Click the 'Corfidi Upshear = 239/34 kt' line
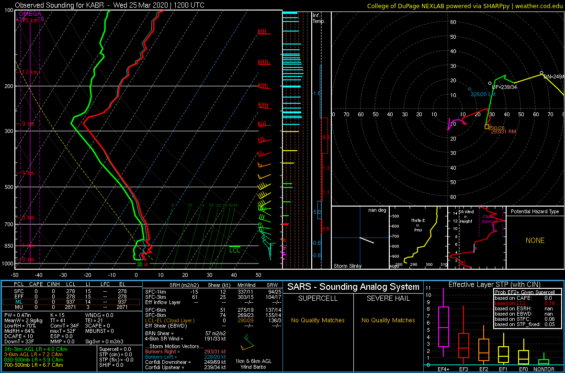 click(x=185, y=368)
